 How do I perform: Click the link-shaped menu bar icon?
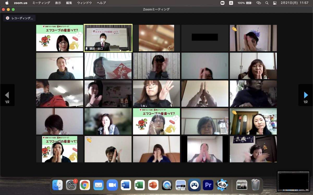[258, 3]
